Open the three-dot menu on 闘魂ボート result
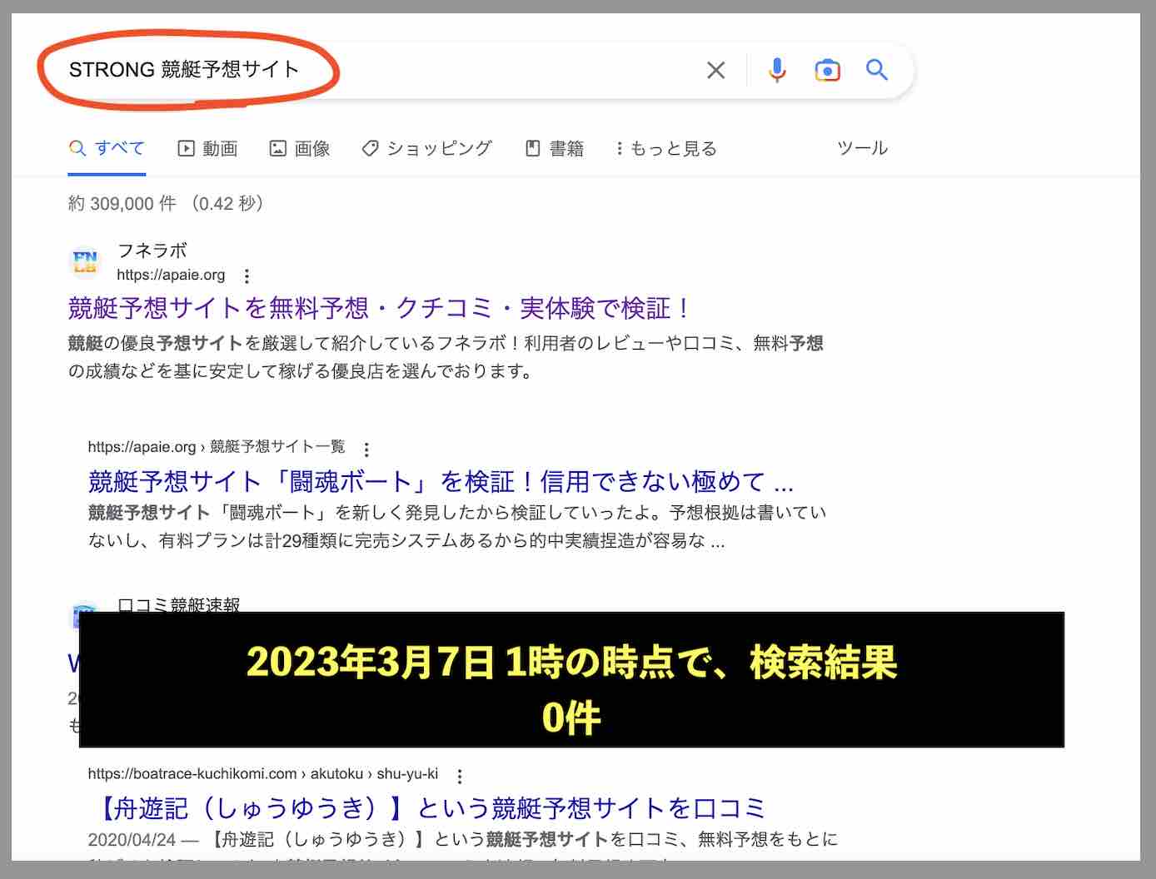 366,448
